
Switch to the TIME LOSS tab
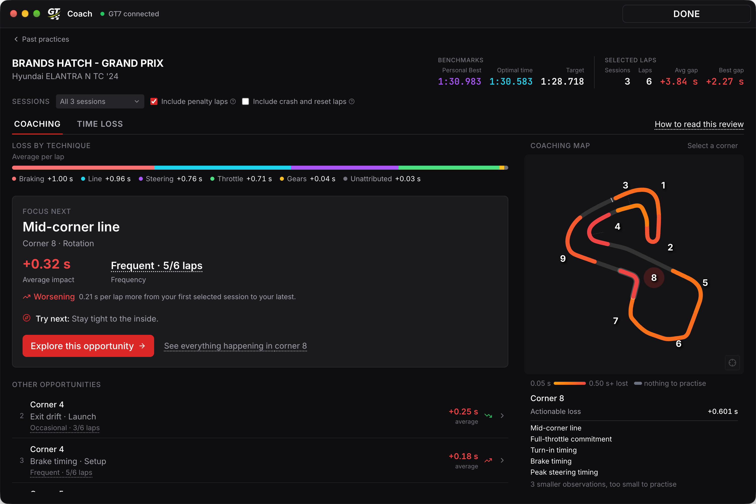[100, 124]
